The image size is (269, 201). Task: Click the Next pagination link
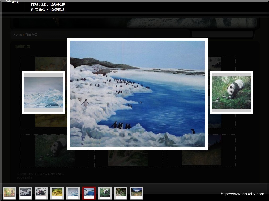point(51,174)
